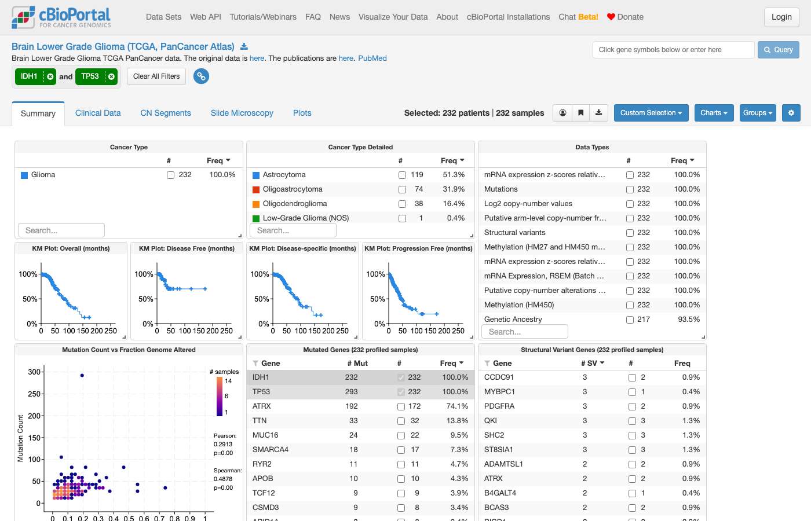811x521 pixels.
Task: Switch to Clinical Data tab
Action: pyautogui.click(x=98, y=113)
